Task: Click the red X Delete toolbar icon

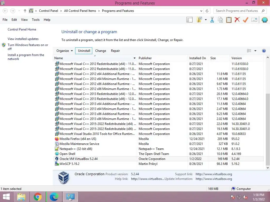Action: pos(237,20)
